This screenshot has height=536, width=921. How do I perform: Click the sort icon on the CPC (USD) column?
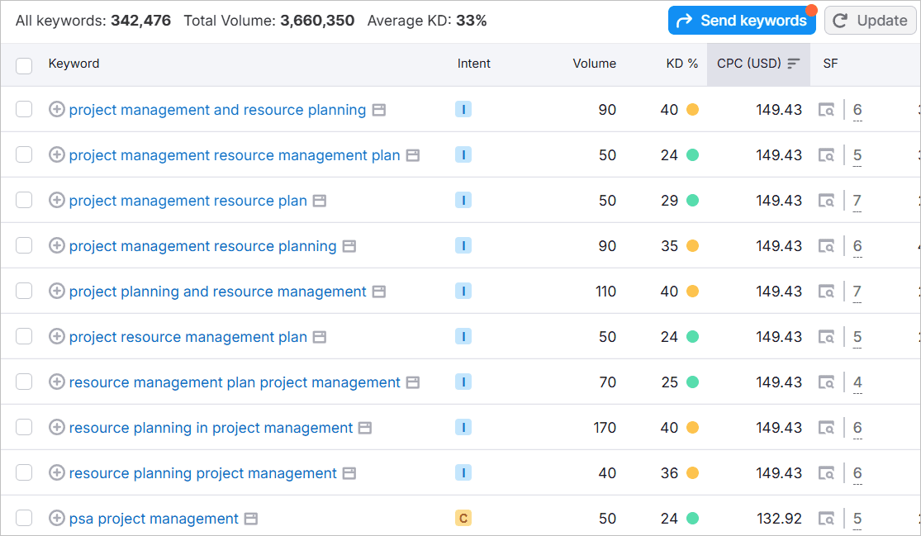pyautogui.click(x=793, y=64)
